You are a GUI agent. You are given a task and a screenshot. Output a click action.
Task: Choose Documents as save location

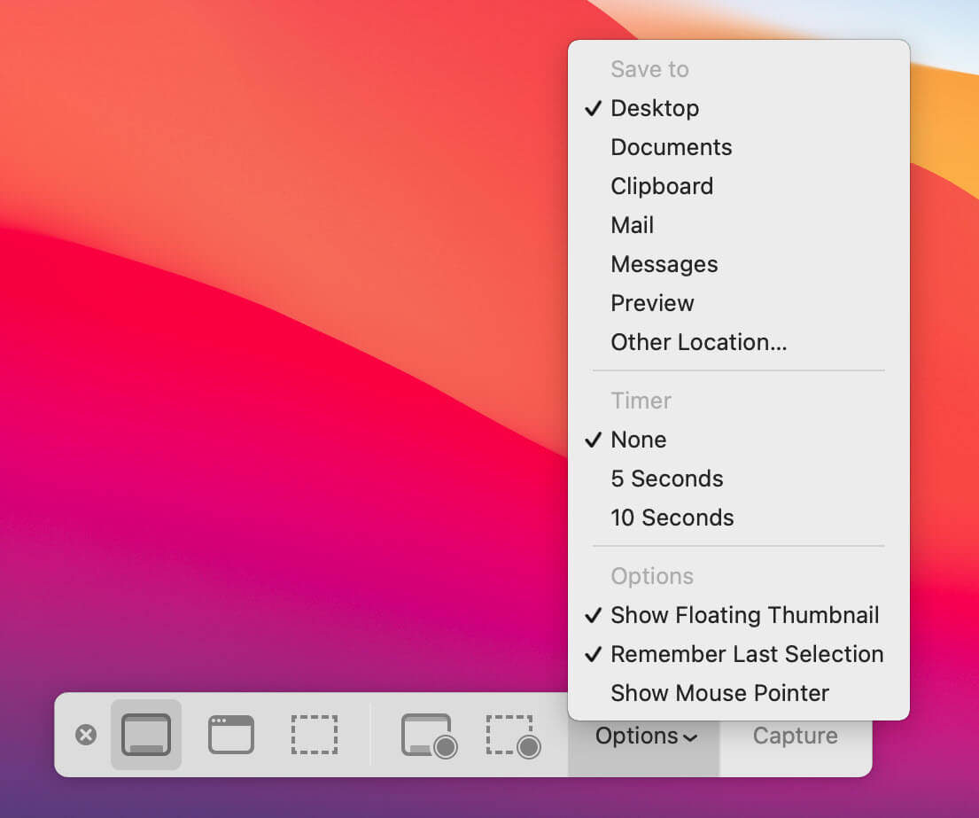739,147
